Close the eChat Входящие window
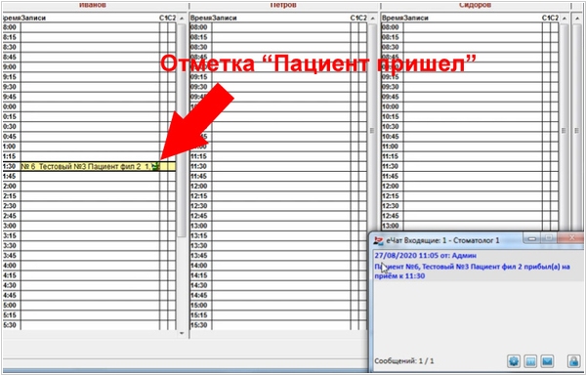 tap(571, 238)
